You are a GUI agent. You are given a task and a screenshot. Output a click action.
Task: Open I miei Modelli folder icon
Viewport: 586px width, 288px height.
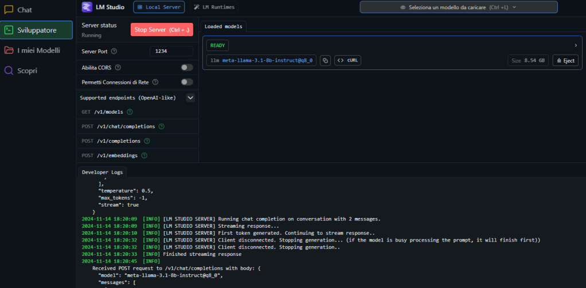point(9,50)
